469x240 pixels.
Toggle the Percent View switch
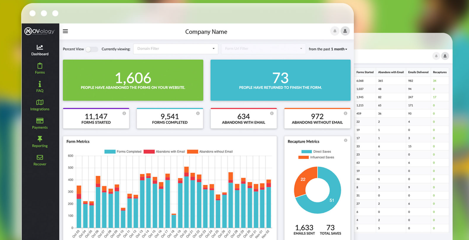point(92,49)
